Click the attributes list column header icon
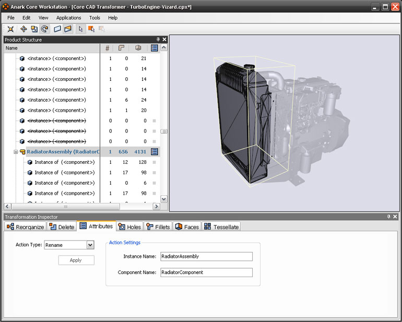 pyautogui.click(x=155, y=48)
